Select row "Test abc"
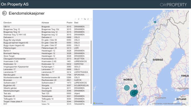Viewport: 191px width, 107px height. click(x=46, y=93)
